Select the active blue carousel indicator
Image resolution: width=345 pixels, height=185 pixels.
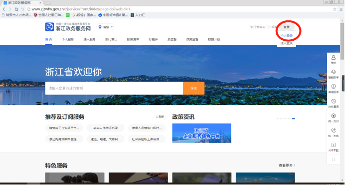pos(293,118)
